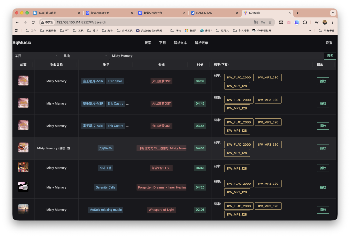Open the 某我 music source dropdown
The width and height of the screenshot is (350, 237).
coord(36,56)
